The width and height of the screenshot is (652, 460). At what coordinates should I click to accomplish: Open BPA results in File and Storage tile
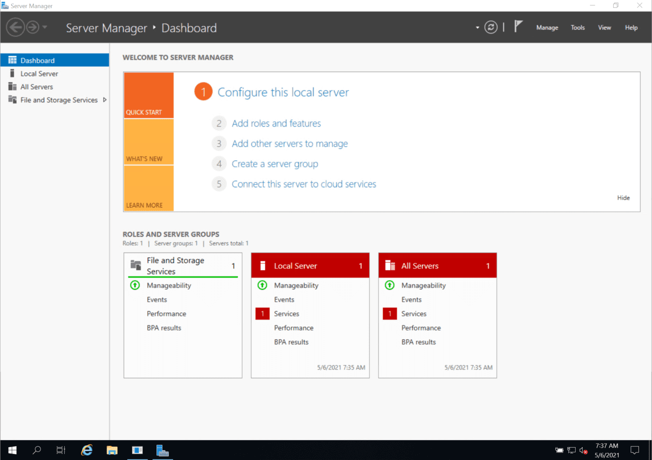pos(164,328)
